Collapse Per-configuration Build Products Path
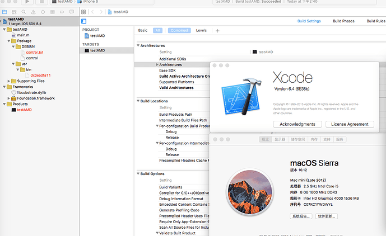Screen dimensions: 386x236 point(157,126)
